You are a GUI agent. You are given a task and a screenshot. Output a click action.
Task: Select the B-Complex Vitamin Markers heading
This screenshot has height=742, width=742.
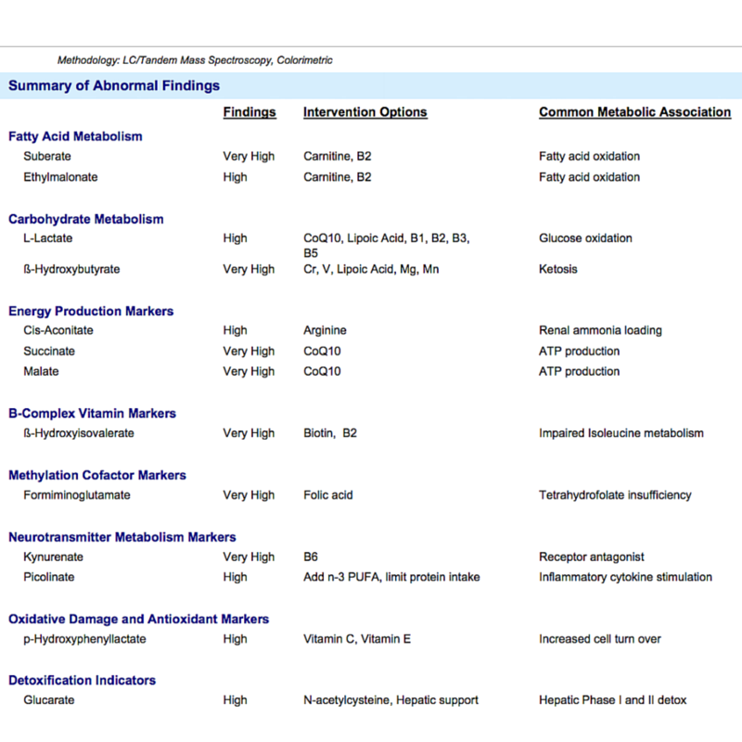pos(92,414)
